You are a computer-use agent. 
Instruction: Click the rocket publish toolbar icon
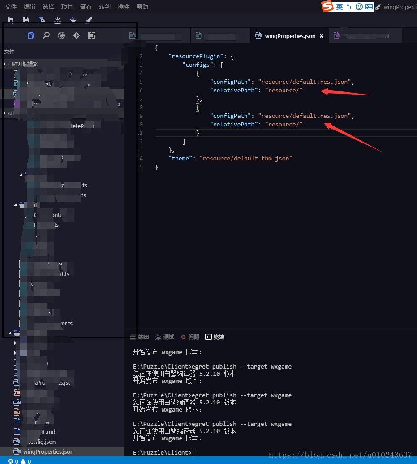pos(89,20)
